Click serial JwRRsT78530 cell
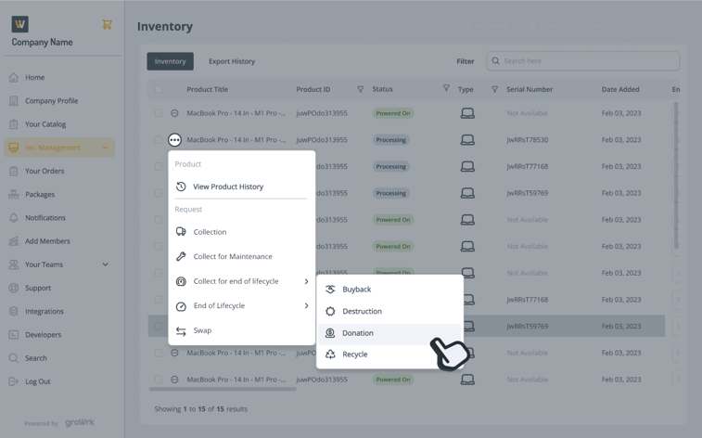Screen dimensions: 702x438 528,140
